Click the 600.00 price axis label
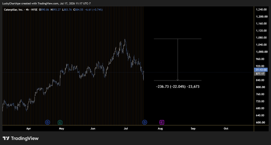Viewport: 271px width, 145px height. (x=260, y=122)
